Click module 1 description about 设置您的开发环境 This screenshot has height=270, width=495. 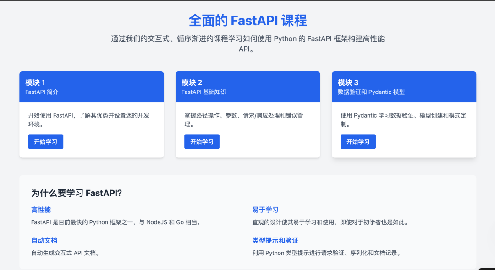click(89, 120)
